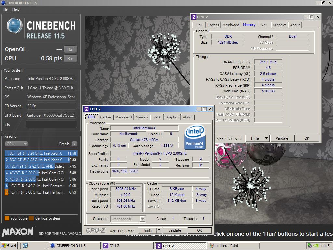This screenshot has width=333, height=250.
Task: Click the Cinebench title bar app icon
Action: pos(3,3)
